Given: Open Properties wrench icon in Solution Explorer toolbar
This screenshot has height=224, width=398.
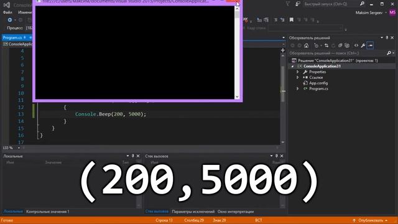Looking at the screenshot, I should 363,45.
